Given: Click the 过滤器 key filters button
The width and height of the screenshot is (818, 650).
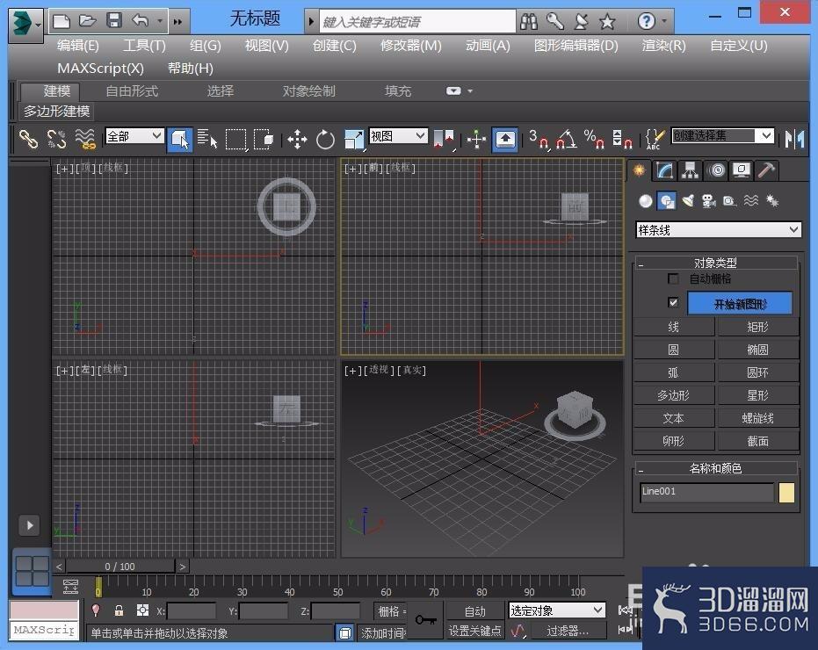Looking at the screenshot, I should [567, 631].
